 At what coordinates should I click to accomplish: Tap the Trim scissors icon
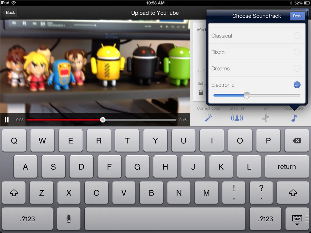(x=265, y=118)
